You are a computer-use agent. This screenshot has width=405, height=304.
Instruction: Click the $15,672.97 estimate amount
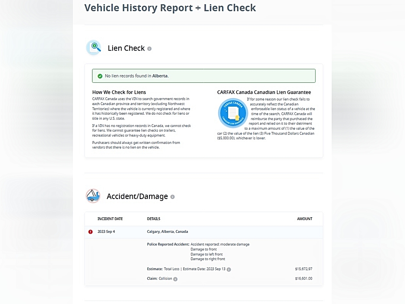point(303,269)
